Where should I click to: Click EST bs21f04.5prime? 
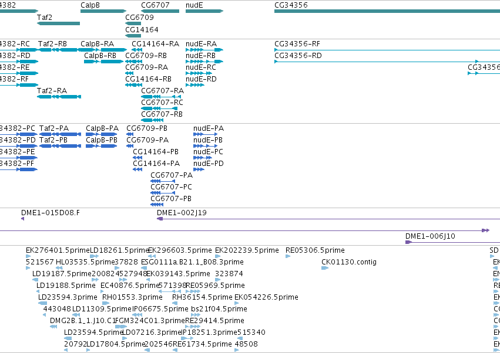coord(196,315)
